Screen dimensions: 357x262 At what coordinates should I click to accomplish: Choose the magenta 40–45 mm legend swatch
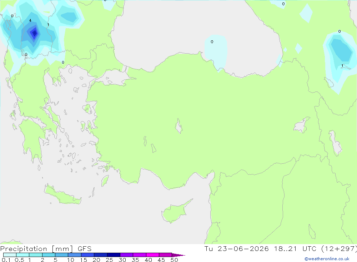[x=152, y=255]
